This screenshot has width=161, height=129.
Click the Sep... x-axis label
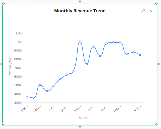coord(64,109)
